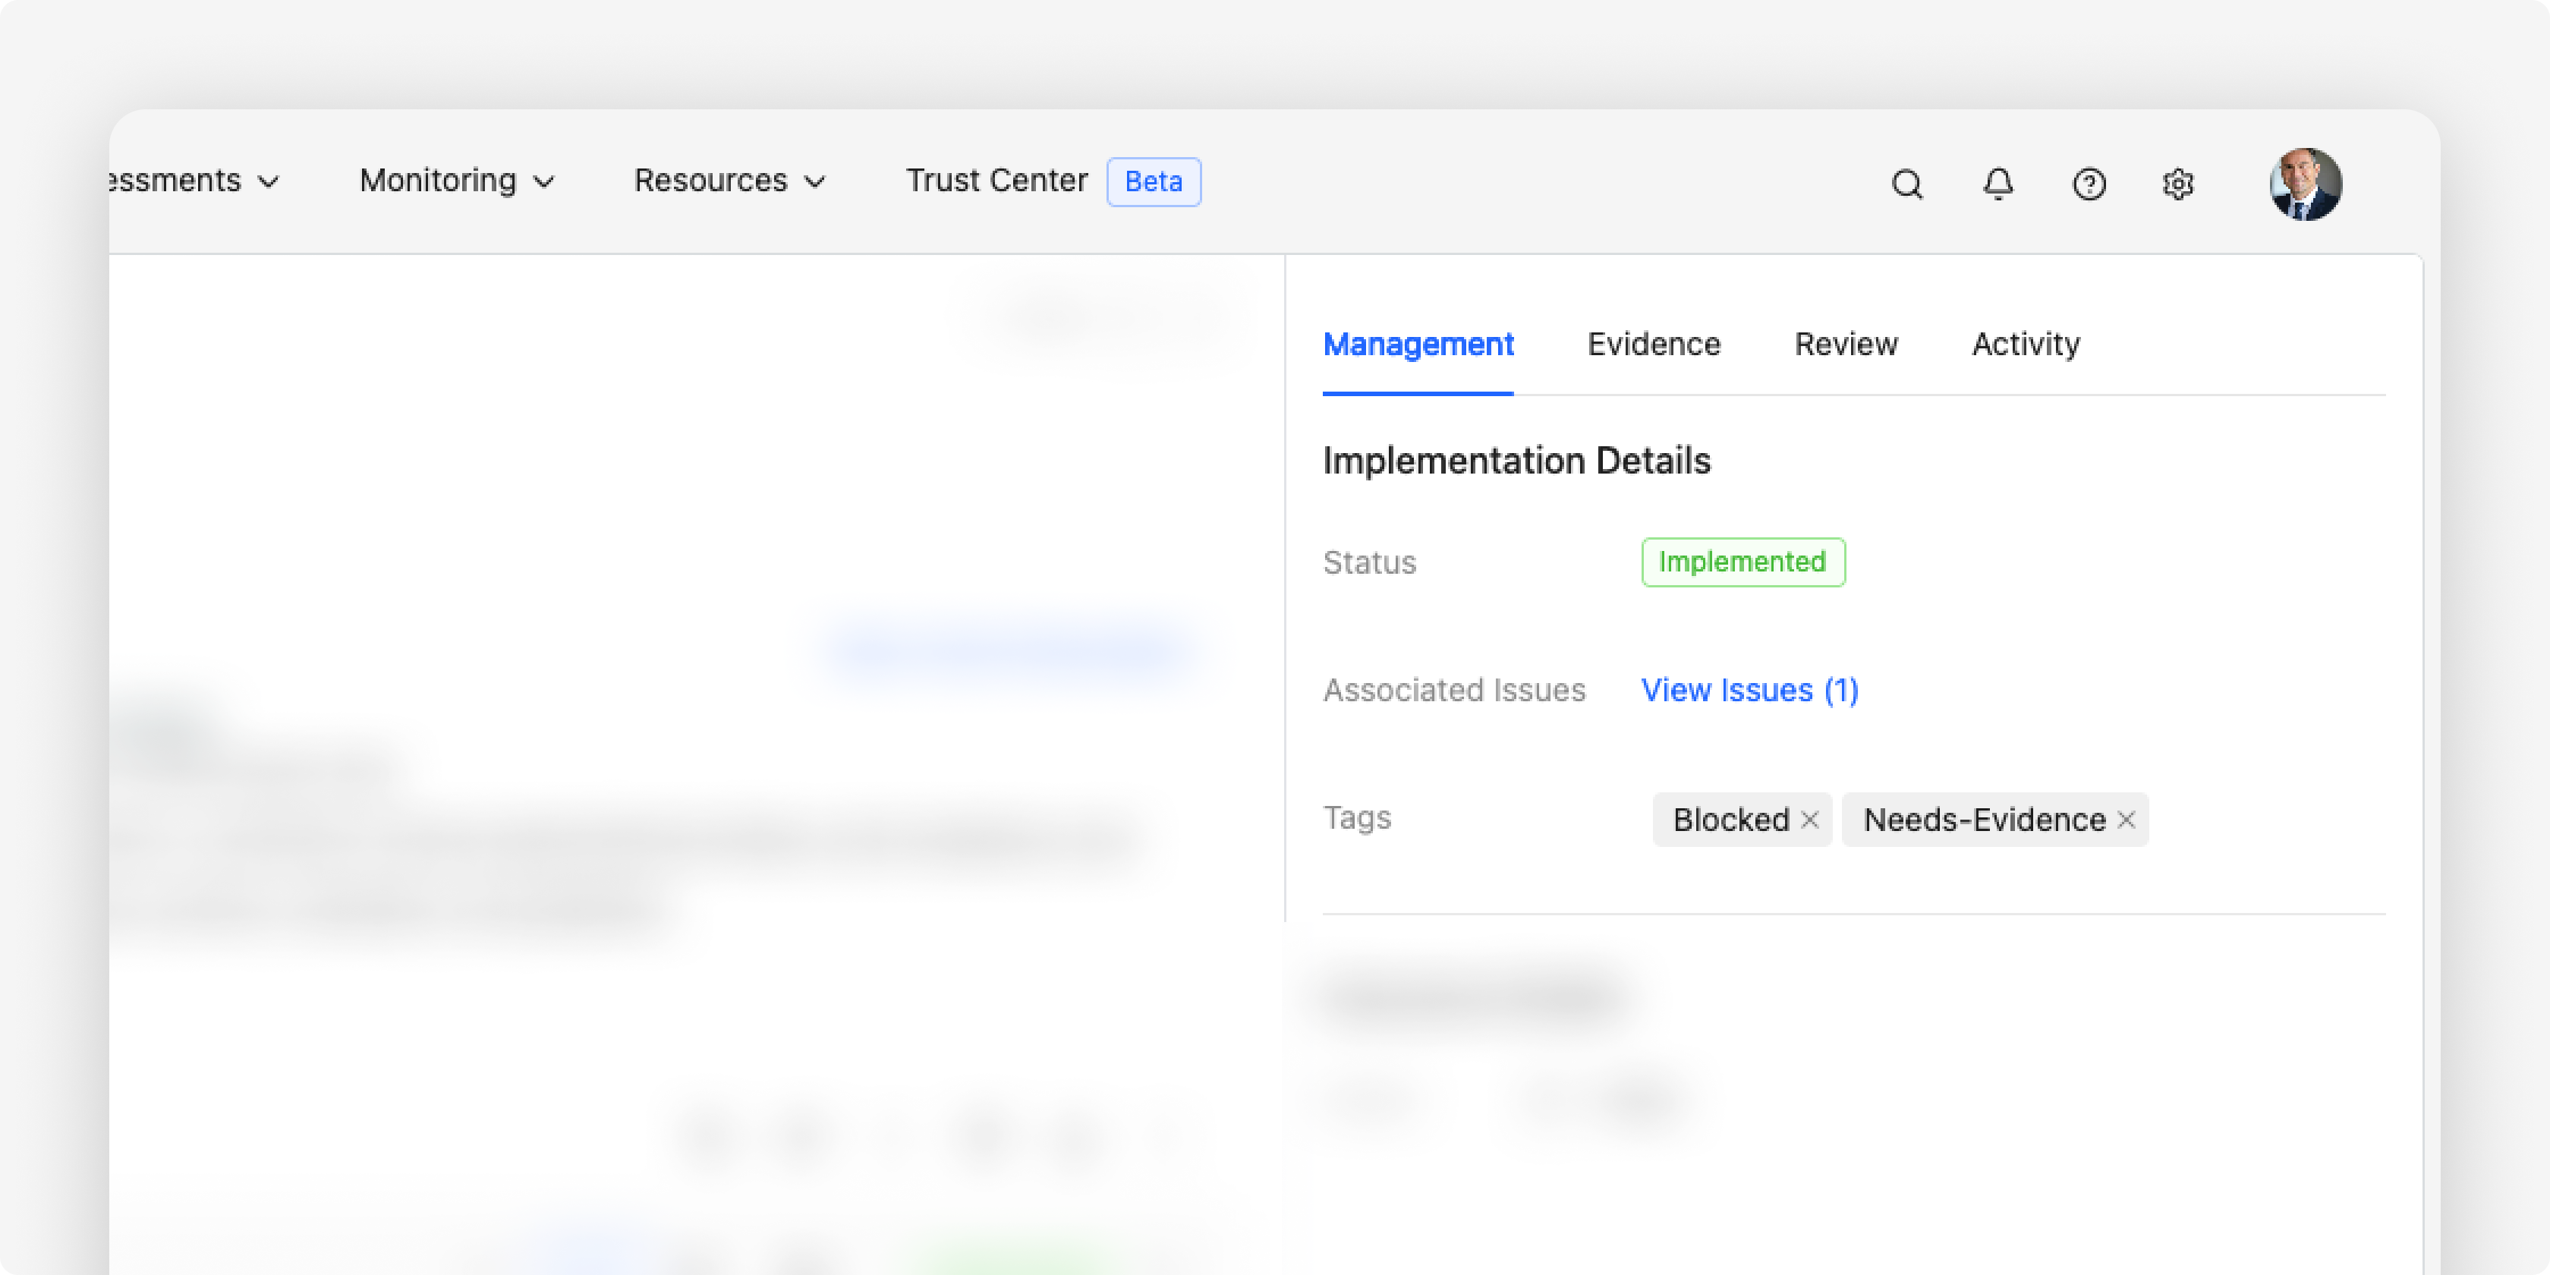The height and width of the screenshot is (1275, 2550).
Task: Expand the Assessments menu chevron
Action: click(x=268, y=181)
